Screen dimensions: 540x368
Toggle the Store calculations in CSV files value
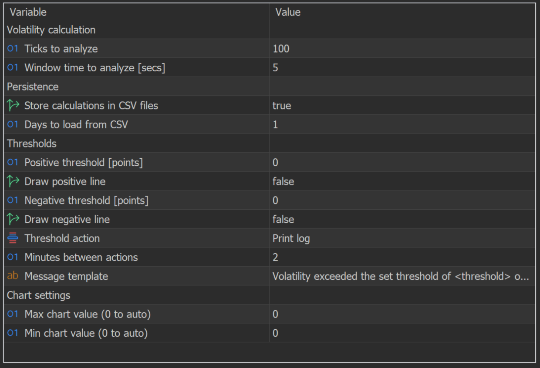[x=282, y=106]
